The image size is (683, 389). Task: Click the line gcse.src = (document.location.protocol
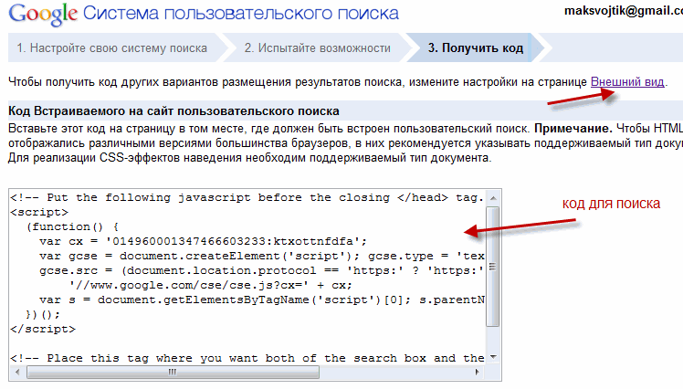pyautogui.click(x=262, y=270)
